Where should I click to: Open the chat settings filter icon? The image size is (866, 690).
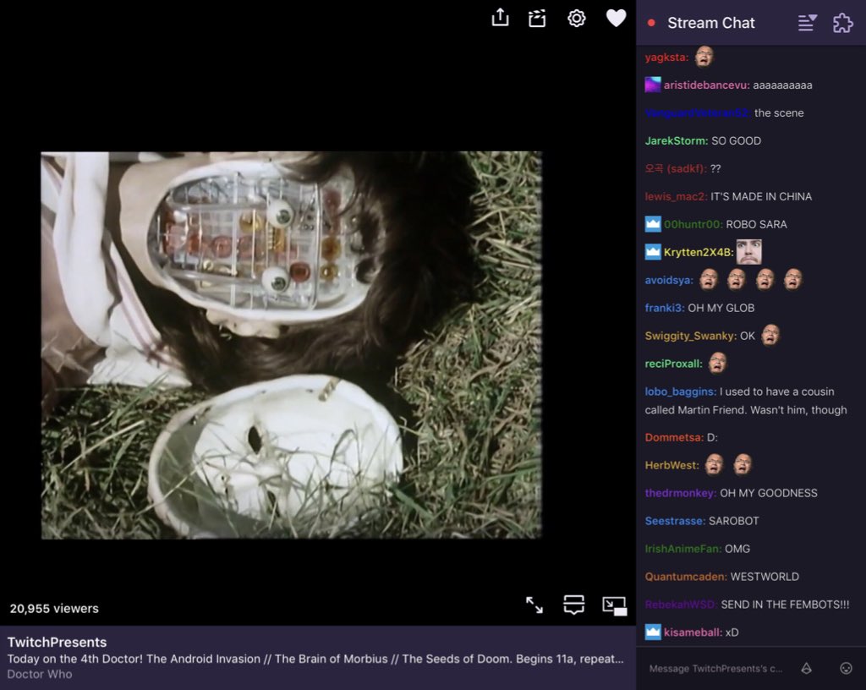pyautogui.click(x=807, y=23)
